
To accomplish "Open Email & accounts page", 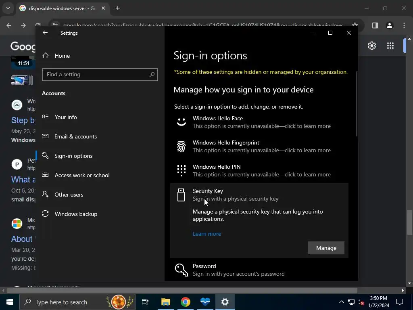I will click(x=100, y=136).
